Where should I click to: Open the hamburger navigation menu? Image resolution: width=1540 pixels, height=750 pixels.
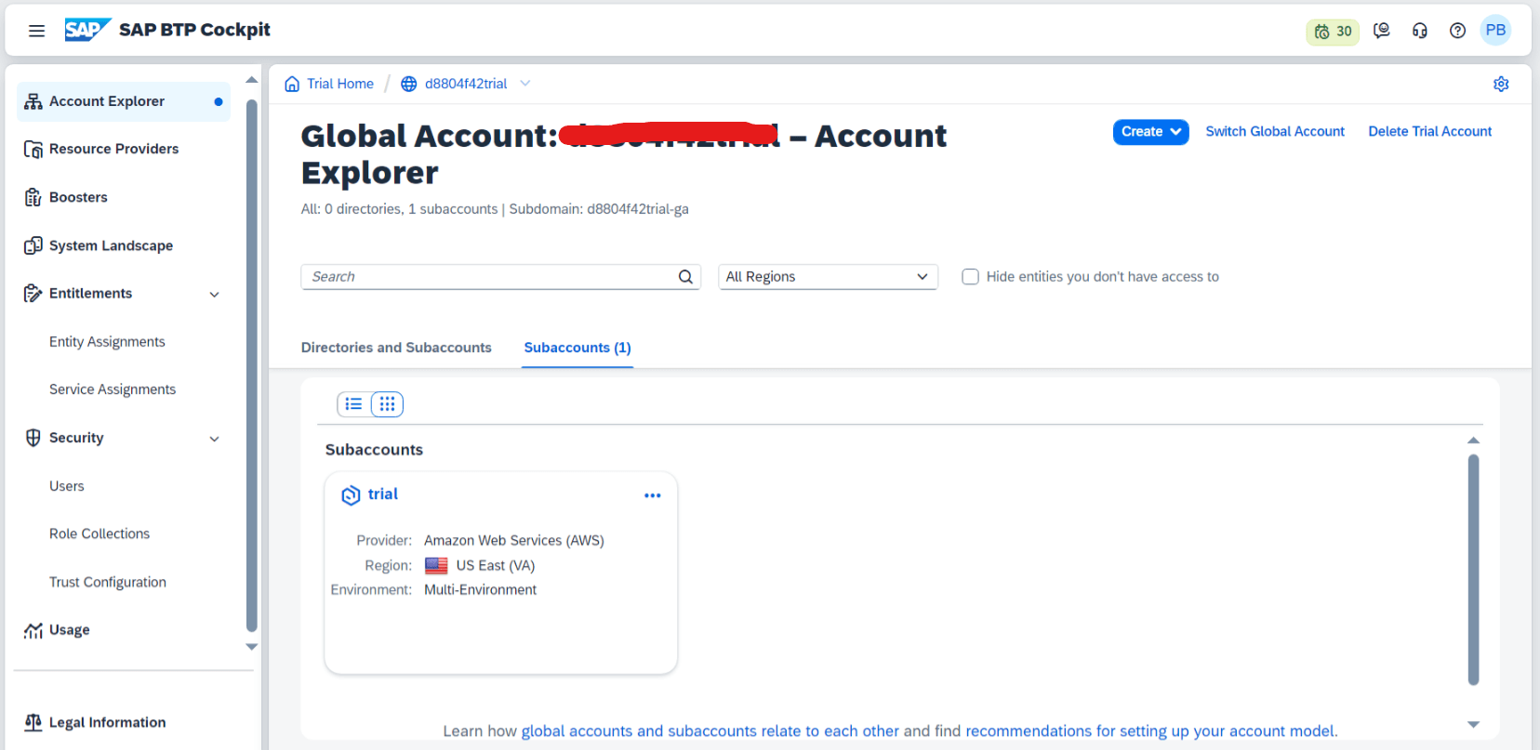click(36, 31)
